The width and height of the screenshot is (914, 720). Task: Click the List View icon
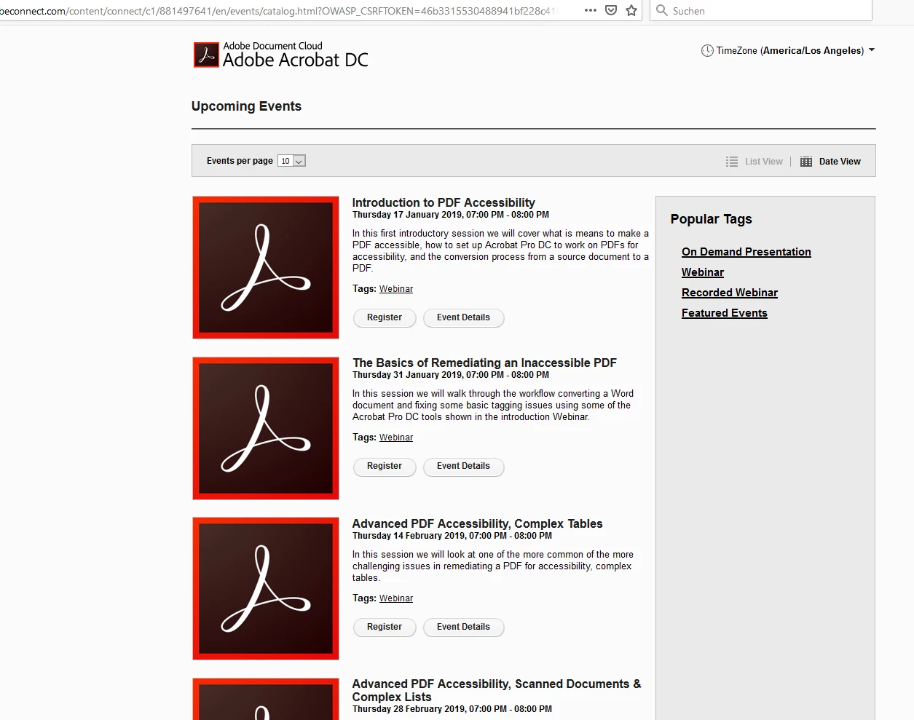[x=732, y=162]
